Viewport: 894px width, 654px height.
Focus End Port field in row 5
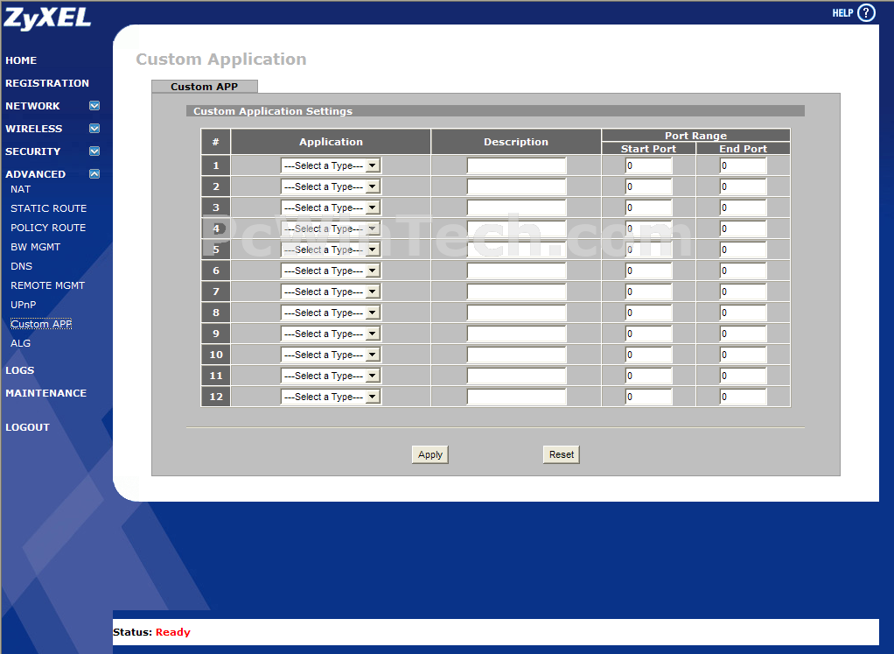click(744, 250)
